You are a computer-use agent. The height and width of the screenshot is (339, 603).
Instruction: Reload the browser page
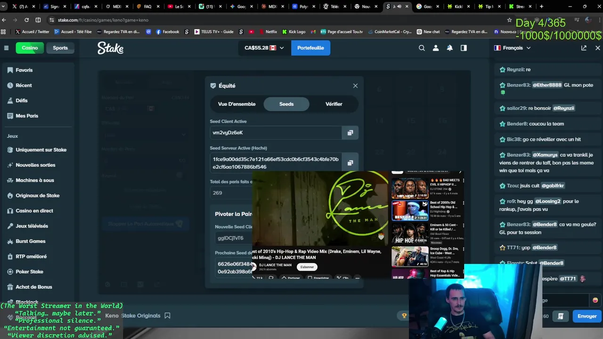click(x=26, y=20)
